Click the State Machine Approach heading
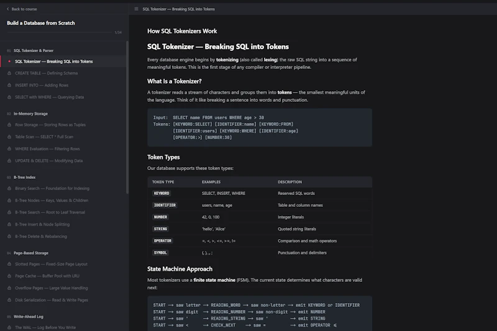Screen dimensions: 497x331 click(x=180, y=270)
